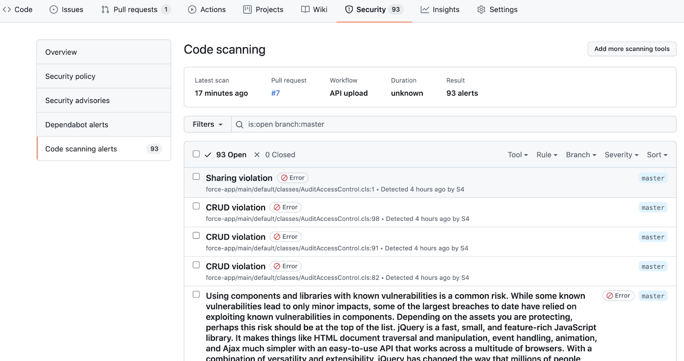684x361 pixels.
Task: Click Add more scanning tools button
Action: click(632, 49)
